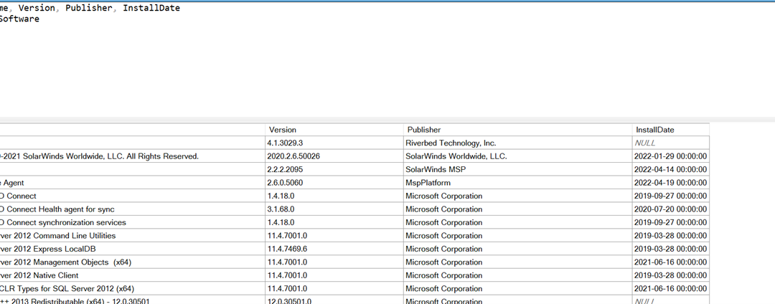
Task: Select install date in Health agent-free 'D Connect' first row
Action: [x=670, y=196]
